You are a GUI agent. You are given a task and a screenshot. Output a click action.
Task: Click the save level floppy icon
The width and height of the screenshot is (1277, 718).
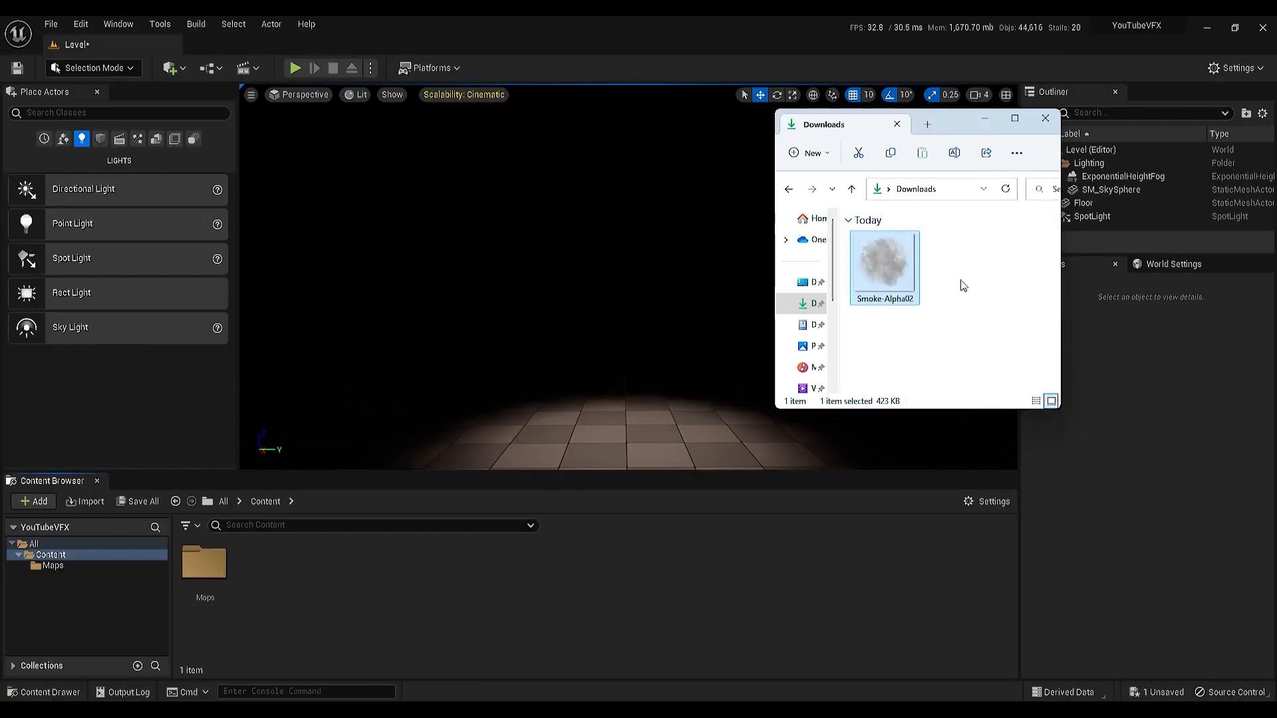coord(17,68)
